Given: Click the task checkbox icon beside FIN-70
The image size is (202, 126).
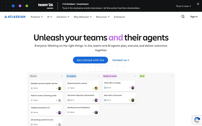Looking at the screenshot, I should click(68, 100).
